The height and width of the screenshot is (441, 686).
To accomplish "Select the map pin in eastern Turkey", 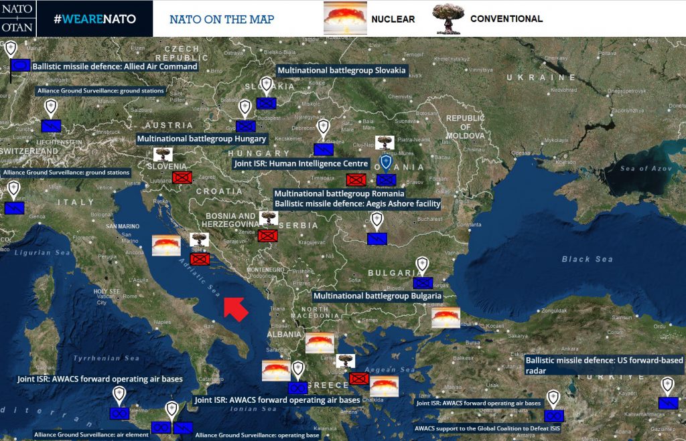I will point(667,386).
